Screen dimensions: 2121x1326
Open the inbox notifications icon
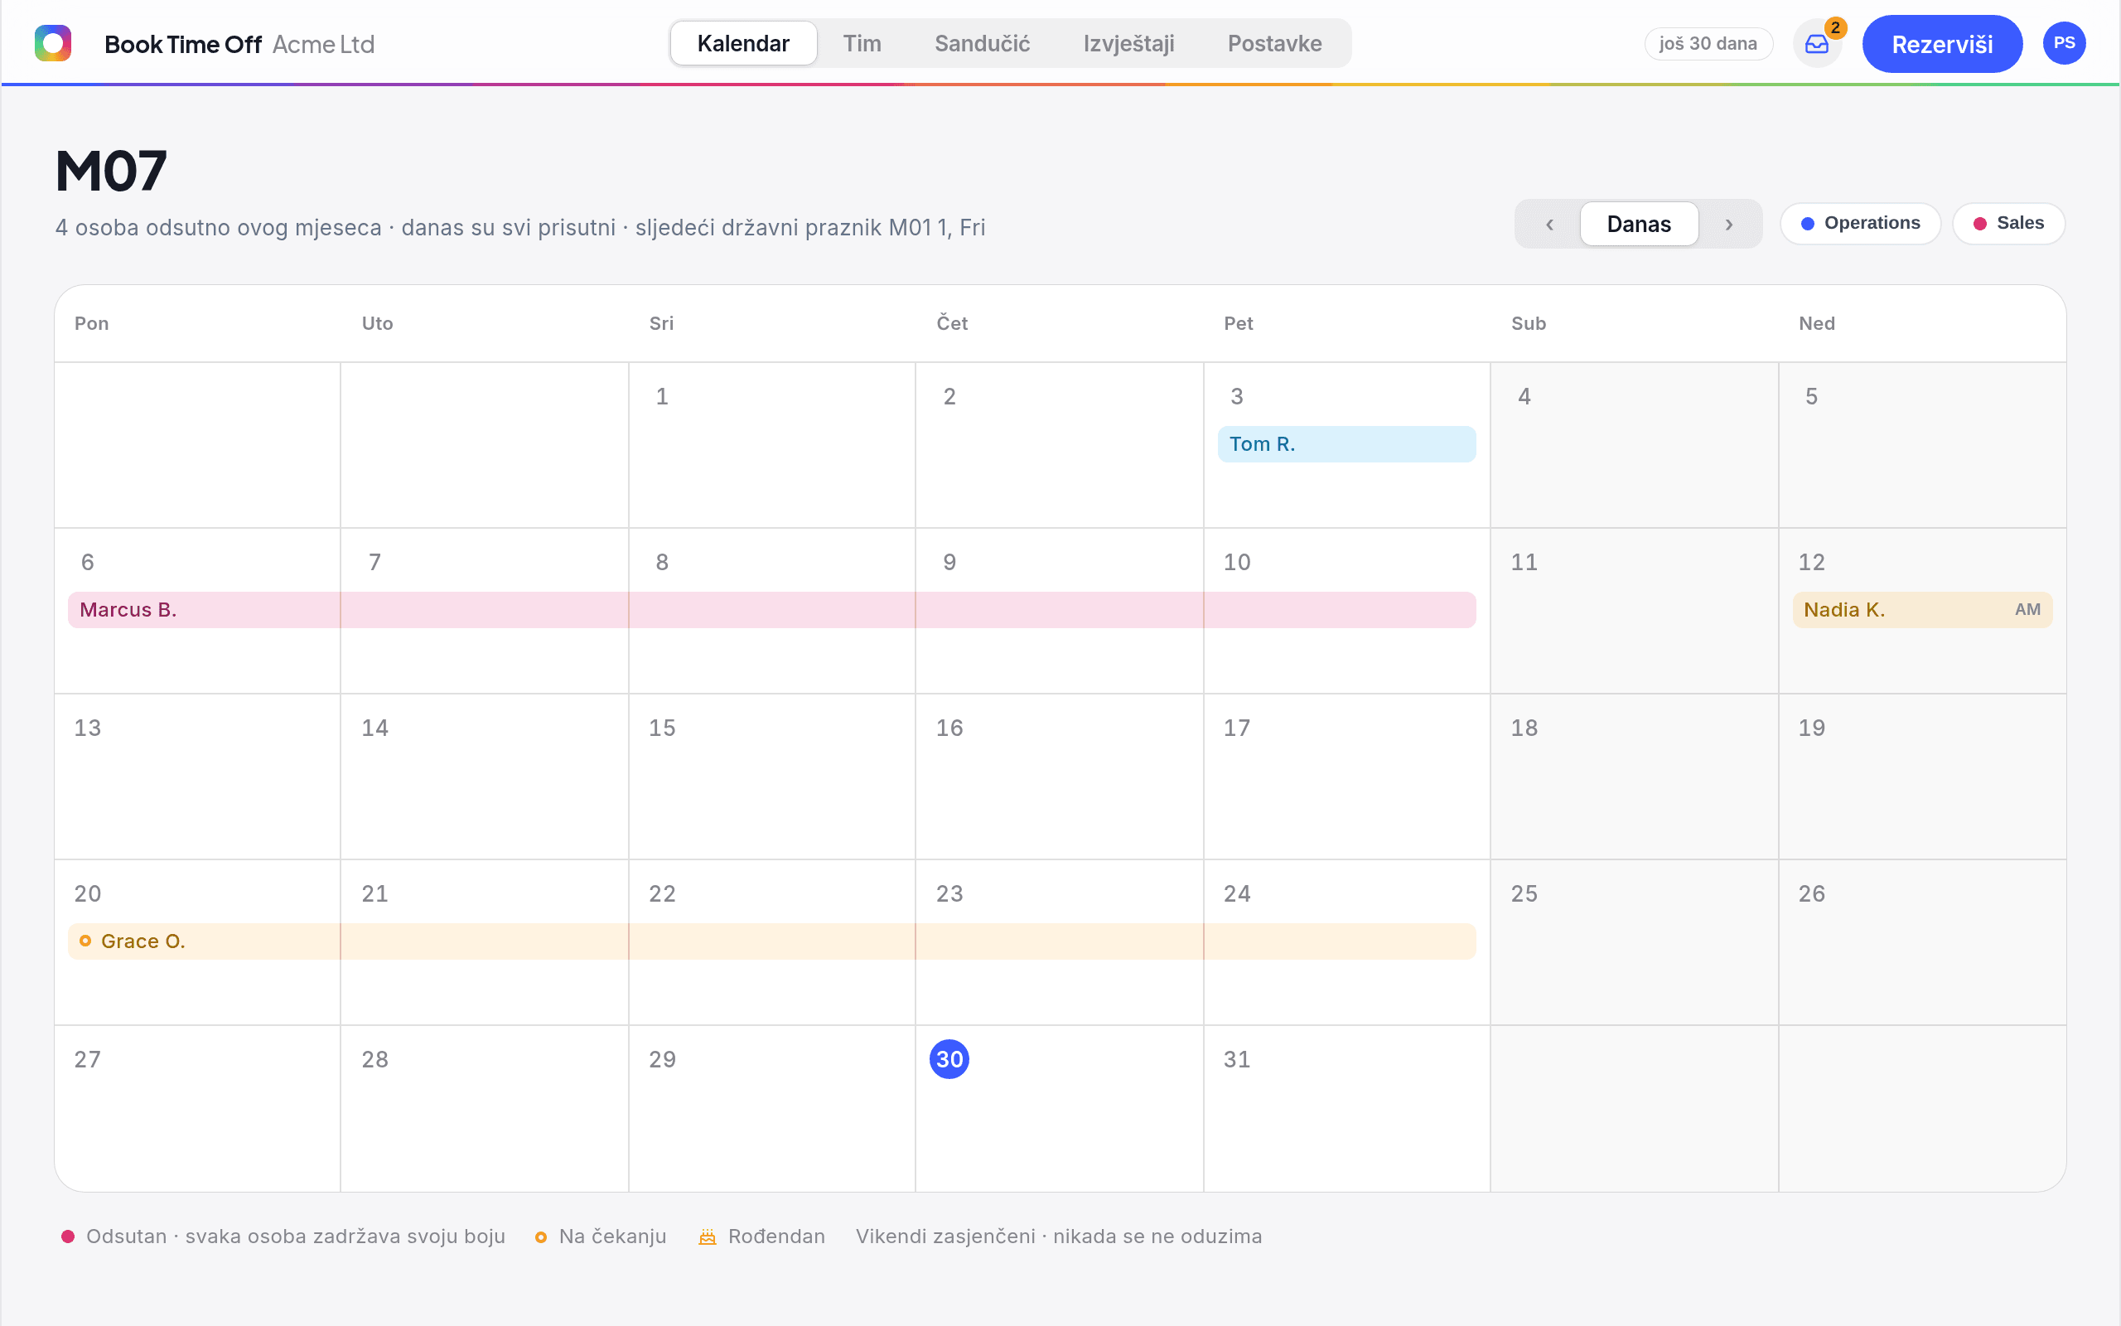pyautogui.click(x=1817, y=44)
